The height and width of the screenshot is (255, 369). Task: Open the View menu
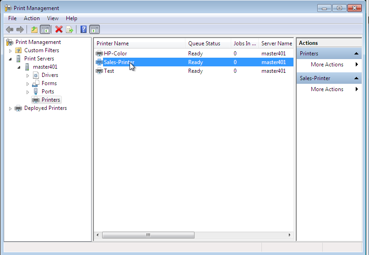[53, 18]
